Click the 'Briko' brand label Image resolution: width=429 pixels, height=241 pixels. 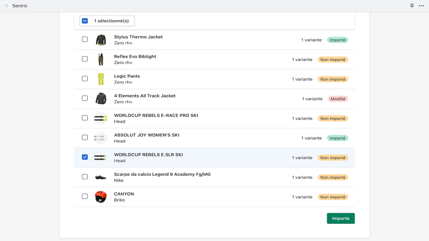pos(120,200)
